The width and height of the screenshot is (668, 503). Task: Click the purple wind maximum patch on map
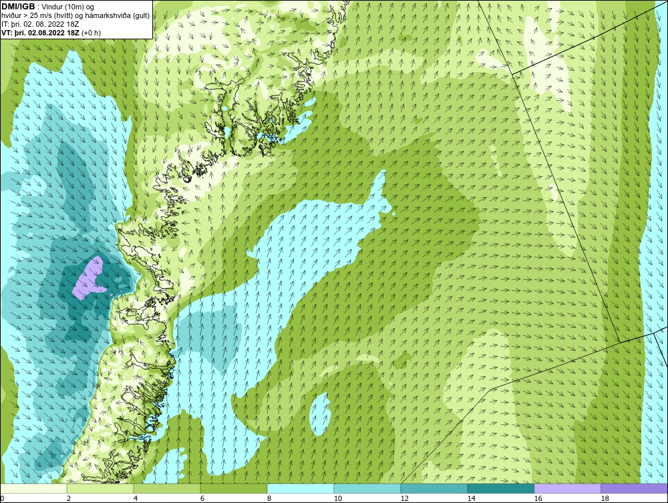click(90, 279)
